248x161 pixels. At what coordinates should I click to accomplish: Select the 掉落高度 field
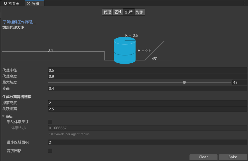147,103
